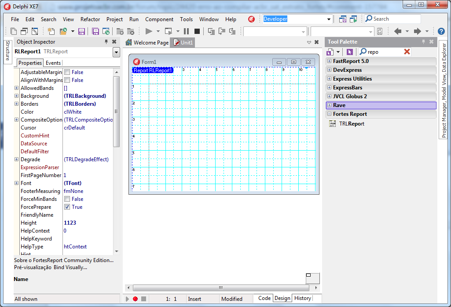The width and height of the screenshot is (451, 307).
Task: Close the Object Inspector panel
Action: coord(114,42)
